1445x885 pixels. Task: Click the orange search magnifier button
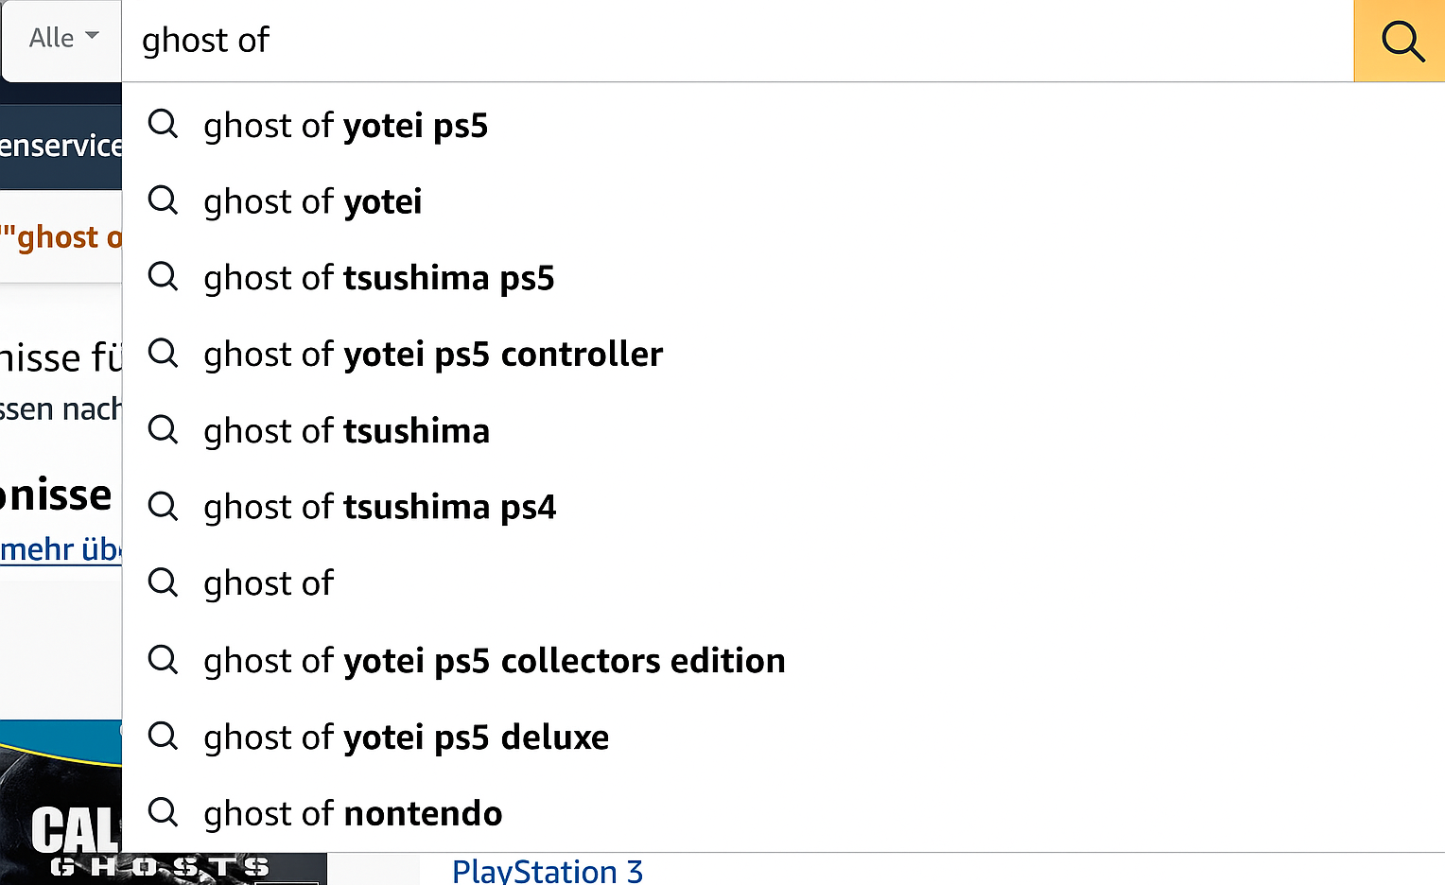1401,42
